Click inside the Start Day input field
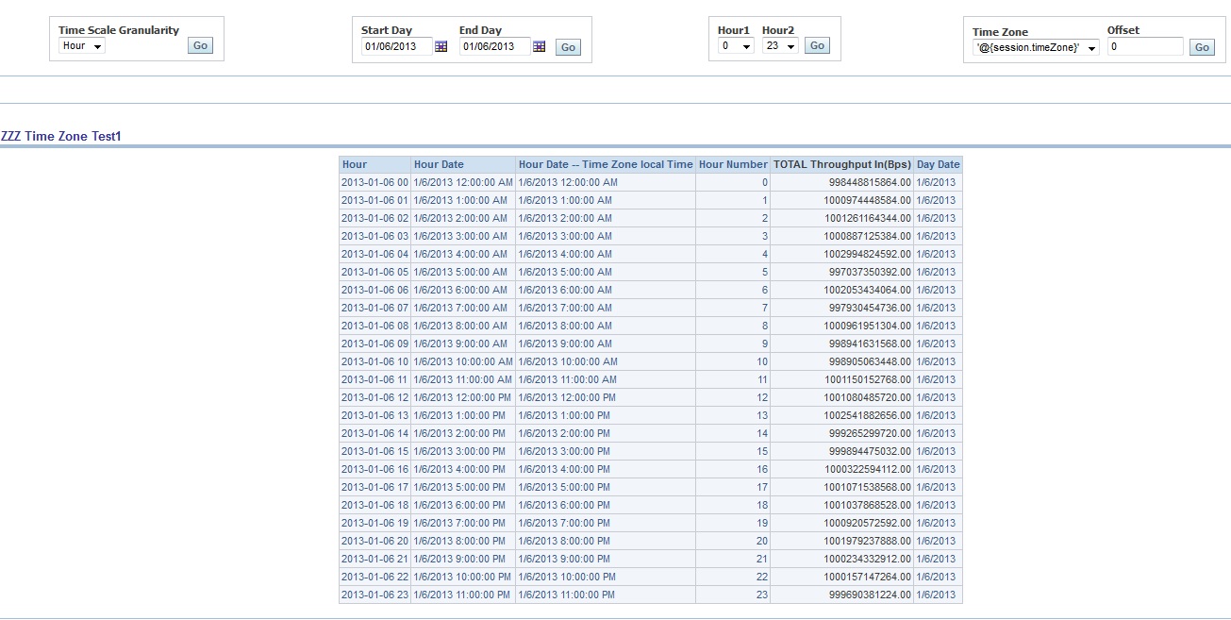1231x620 pixels. (396, 45)
